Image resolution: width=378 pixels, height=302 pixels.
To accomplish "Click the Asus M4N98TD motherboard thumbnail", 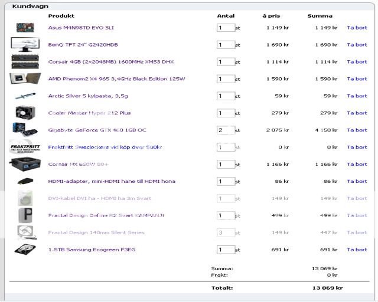I will point(25,28).
